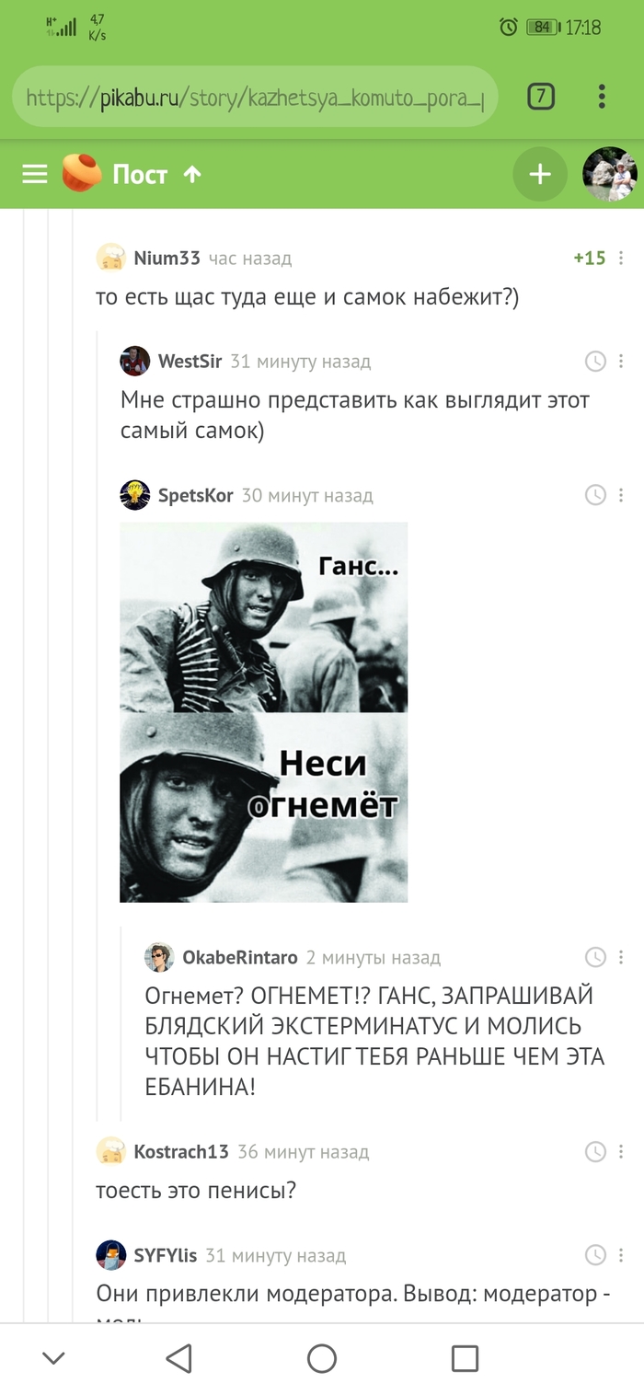Tap clock icon on Kostrach13 comment
The height and width of the screenshot is (1395, 644).
point(596,1152)
